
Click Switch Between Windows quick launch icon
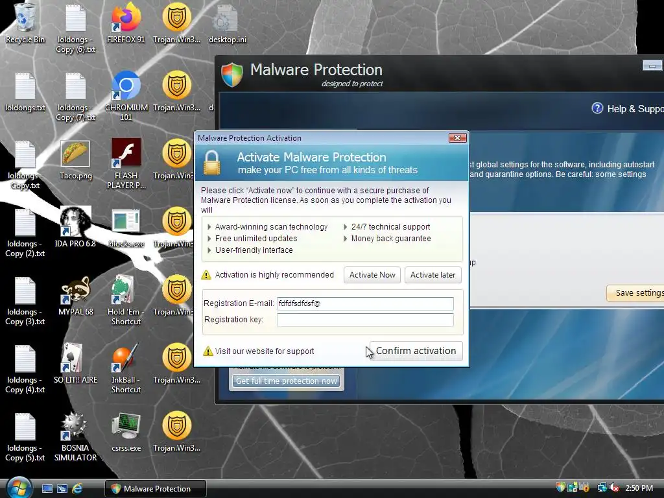click(x=62, y=489)
